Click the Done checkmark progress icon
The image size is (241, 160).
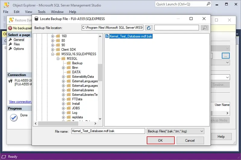(14, 118)
